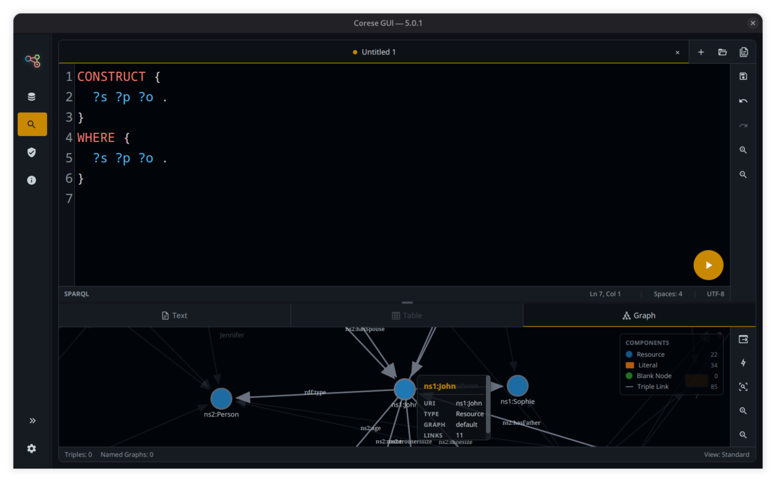Image resolution: width=776 pixels, height=482 pixels.
Task: Click the SPARQL language label in status bar
Action: tap(77, 294)
